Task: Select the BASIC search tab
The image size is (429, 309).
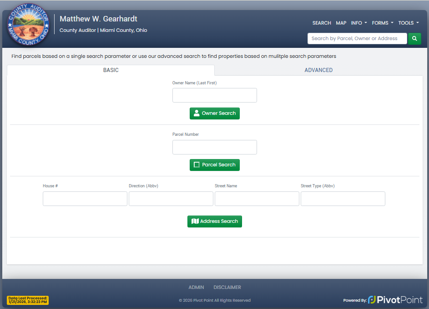Action: point(111,70)
